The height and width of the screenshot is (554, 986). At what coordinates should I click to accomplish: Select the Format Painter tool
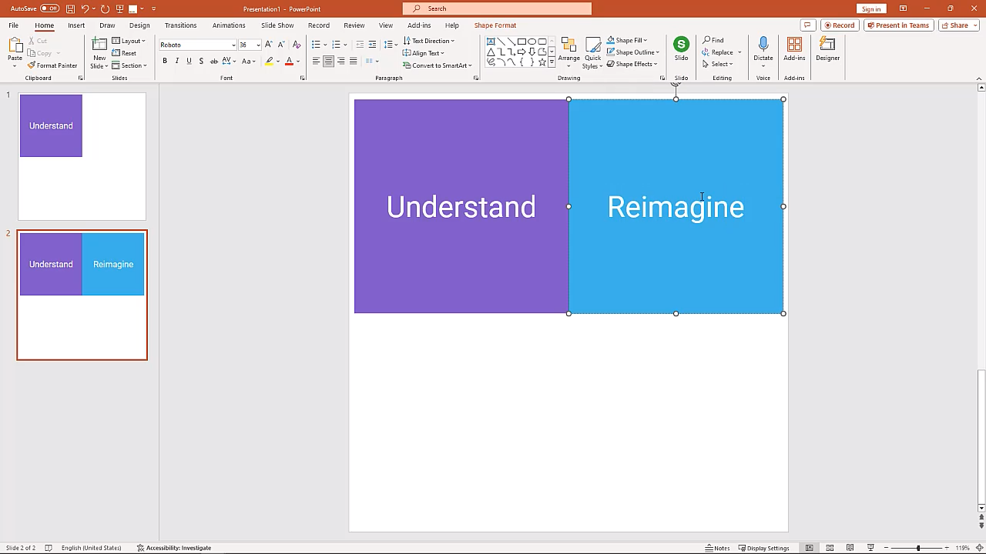point(52,65)
